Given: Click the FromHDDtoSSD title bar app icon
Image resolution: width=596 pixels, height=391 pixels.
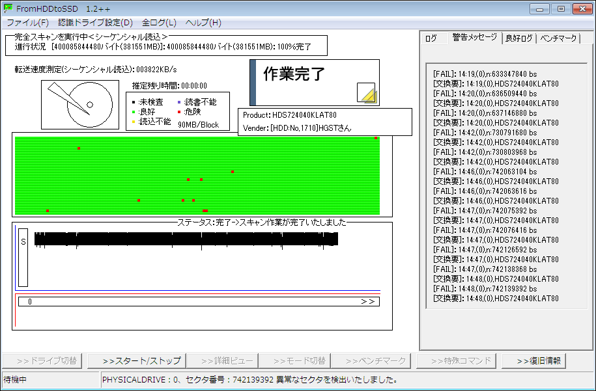Looking at the screenshot, I should tap(8, 8).
